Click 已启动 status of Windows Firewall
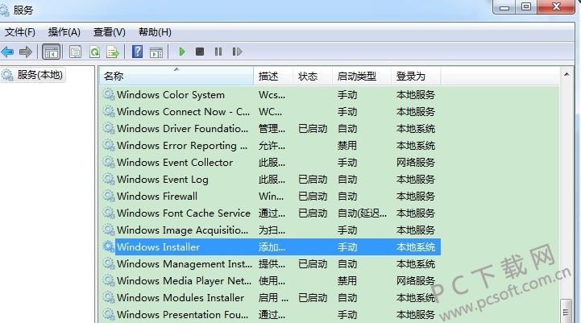Viewport: 581px width, 323px height. [x=313, y=197]
